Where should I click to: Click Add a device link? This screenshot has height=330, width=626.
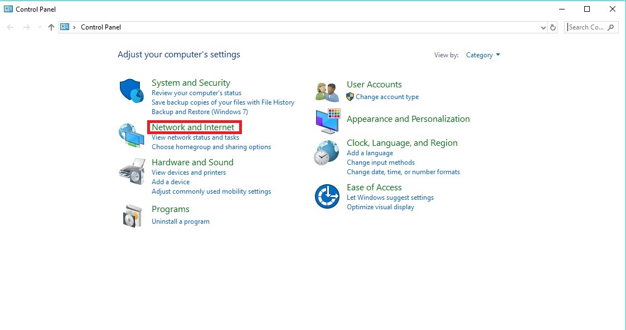[171, 182]
